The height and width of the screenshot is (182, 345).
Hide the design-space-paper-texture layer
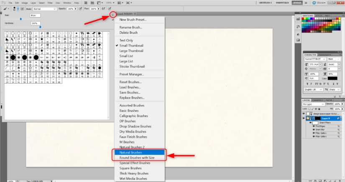coord(304,114)
